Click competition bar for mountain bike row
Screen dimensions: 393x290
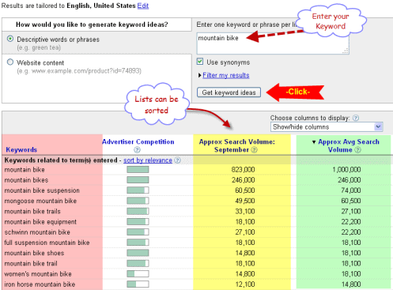click(138, 169)
